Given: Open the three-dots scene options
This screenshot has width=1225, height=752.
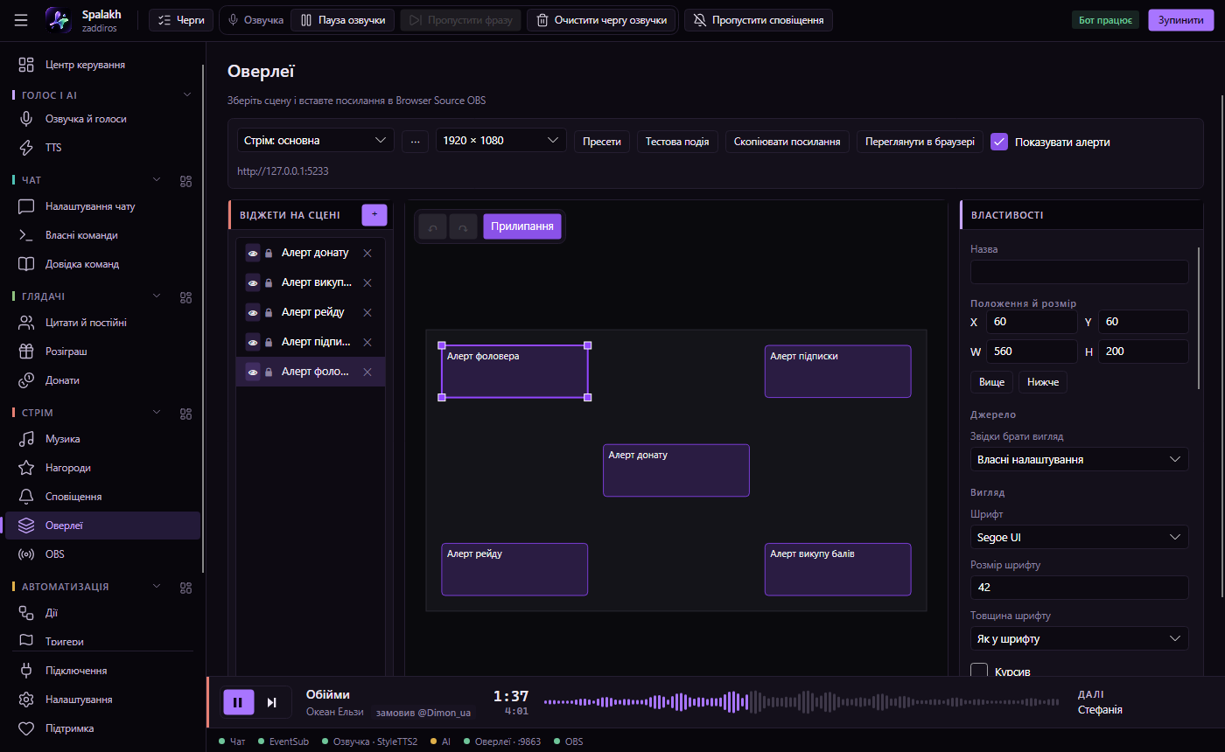Looking at the screenshot, I should (x=415, y=141).
